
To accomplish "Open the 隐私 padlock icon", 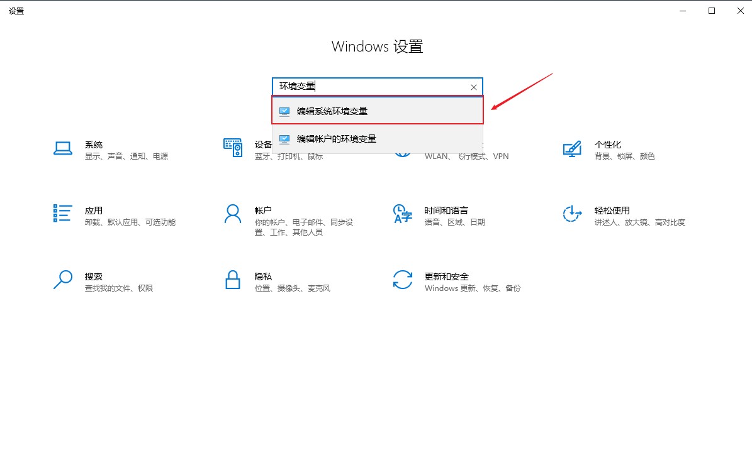I will (233, 280).
